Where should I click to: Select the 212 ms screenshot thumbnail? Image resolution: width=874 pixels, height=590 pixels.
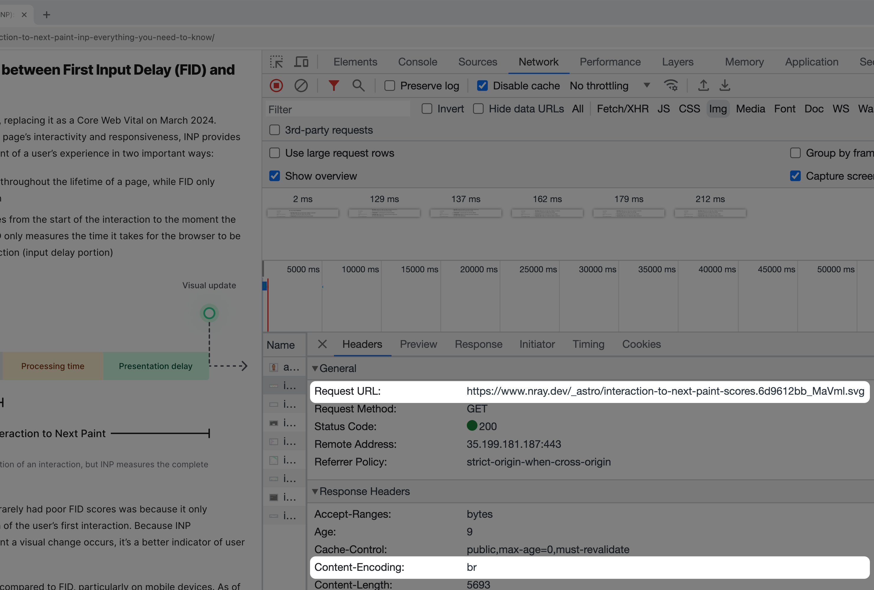click(x=710, y=213)
